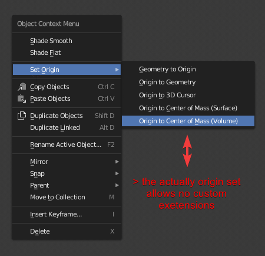Click the Shift D shortcut label
Viewport: 265px width, 256px height.
click(105, 116)
